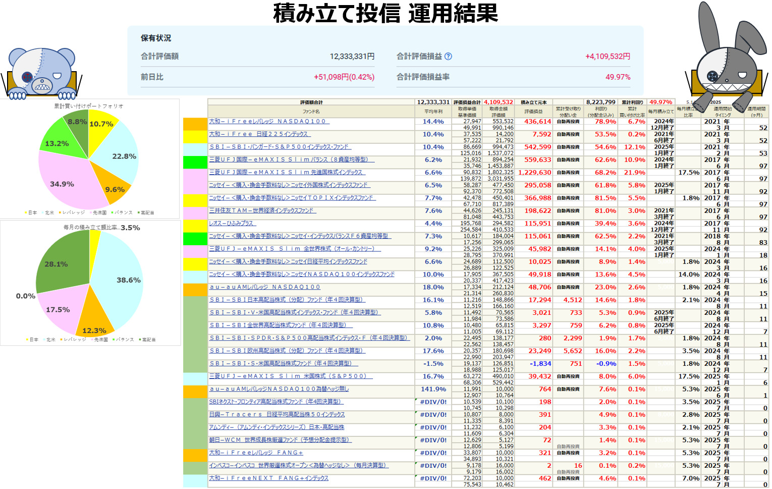Click the gray rabbit mascot image
Viewport: 772px width, 489px height.
pos(727,56)
